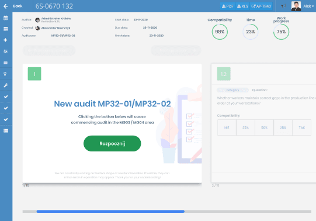Open the three-bar list icon above the lightbulb
The image size is (316, 221).
tap(6, 63)
